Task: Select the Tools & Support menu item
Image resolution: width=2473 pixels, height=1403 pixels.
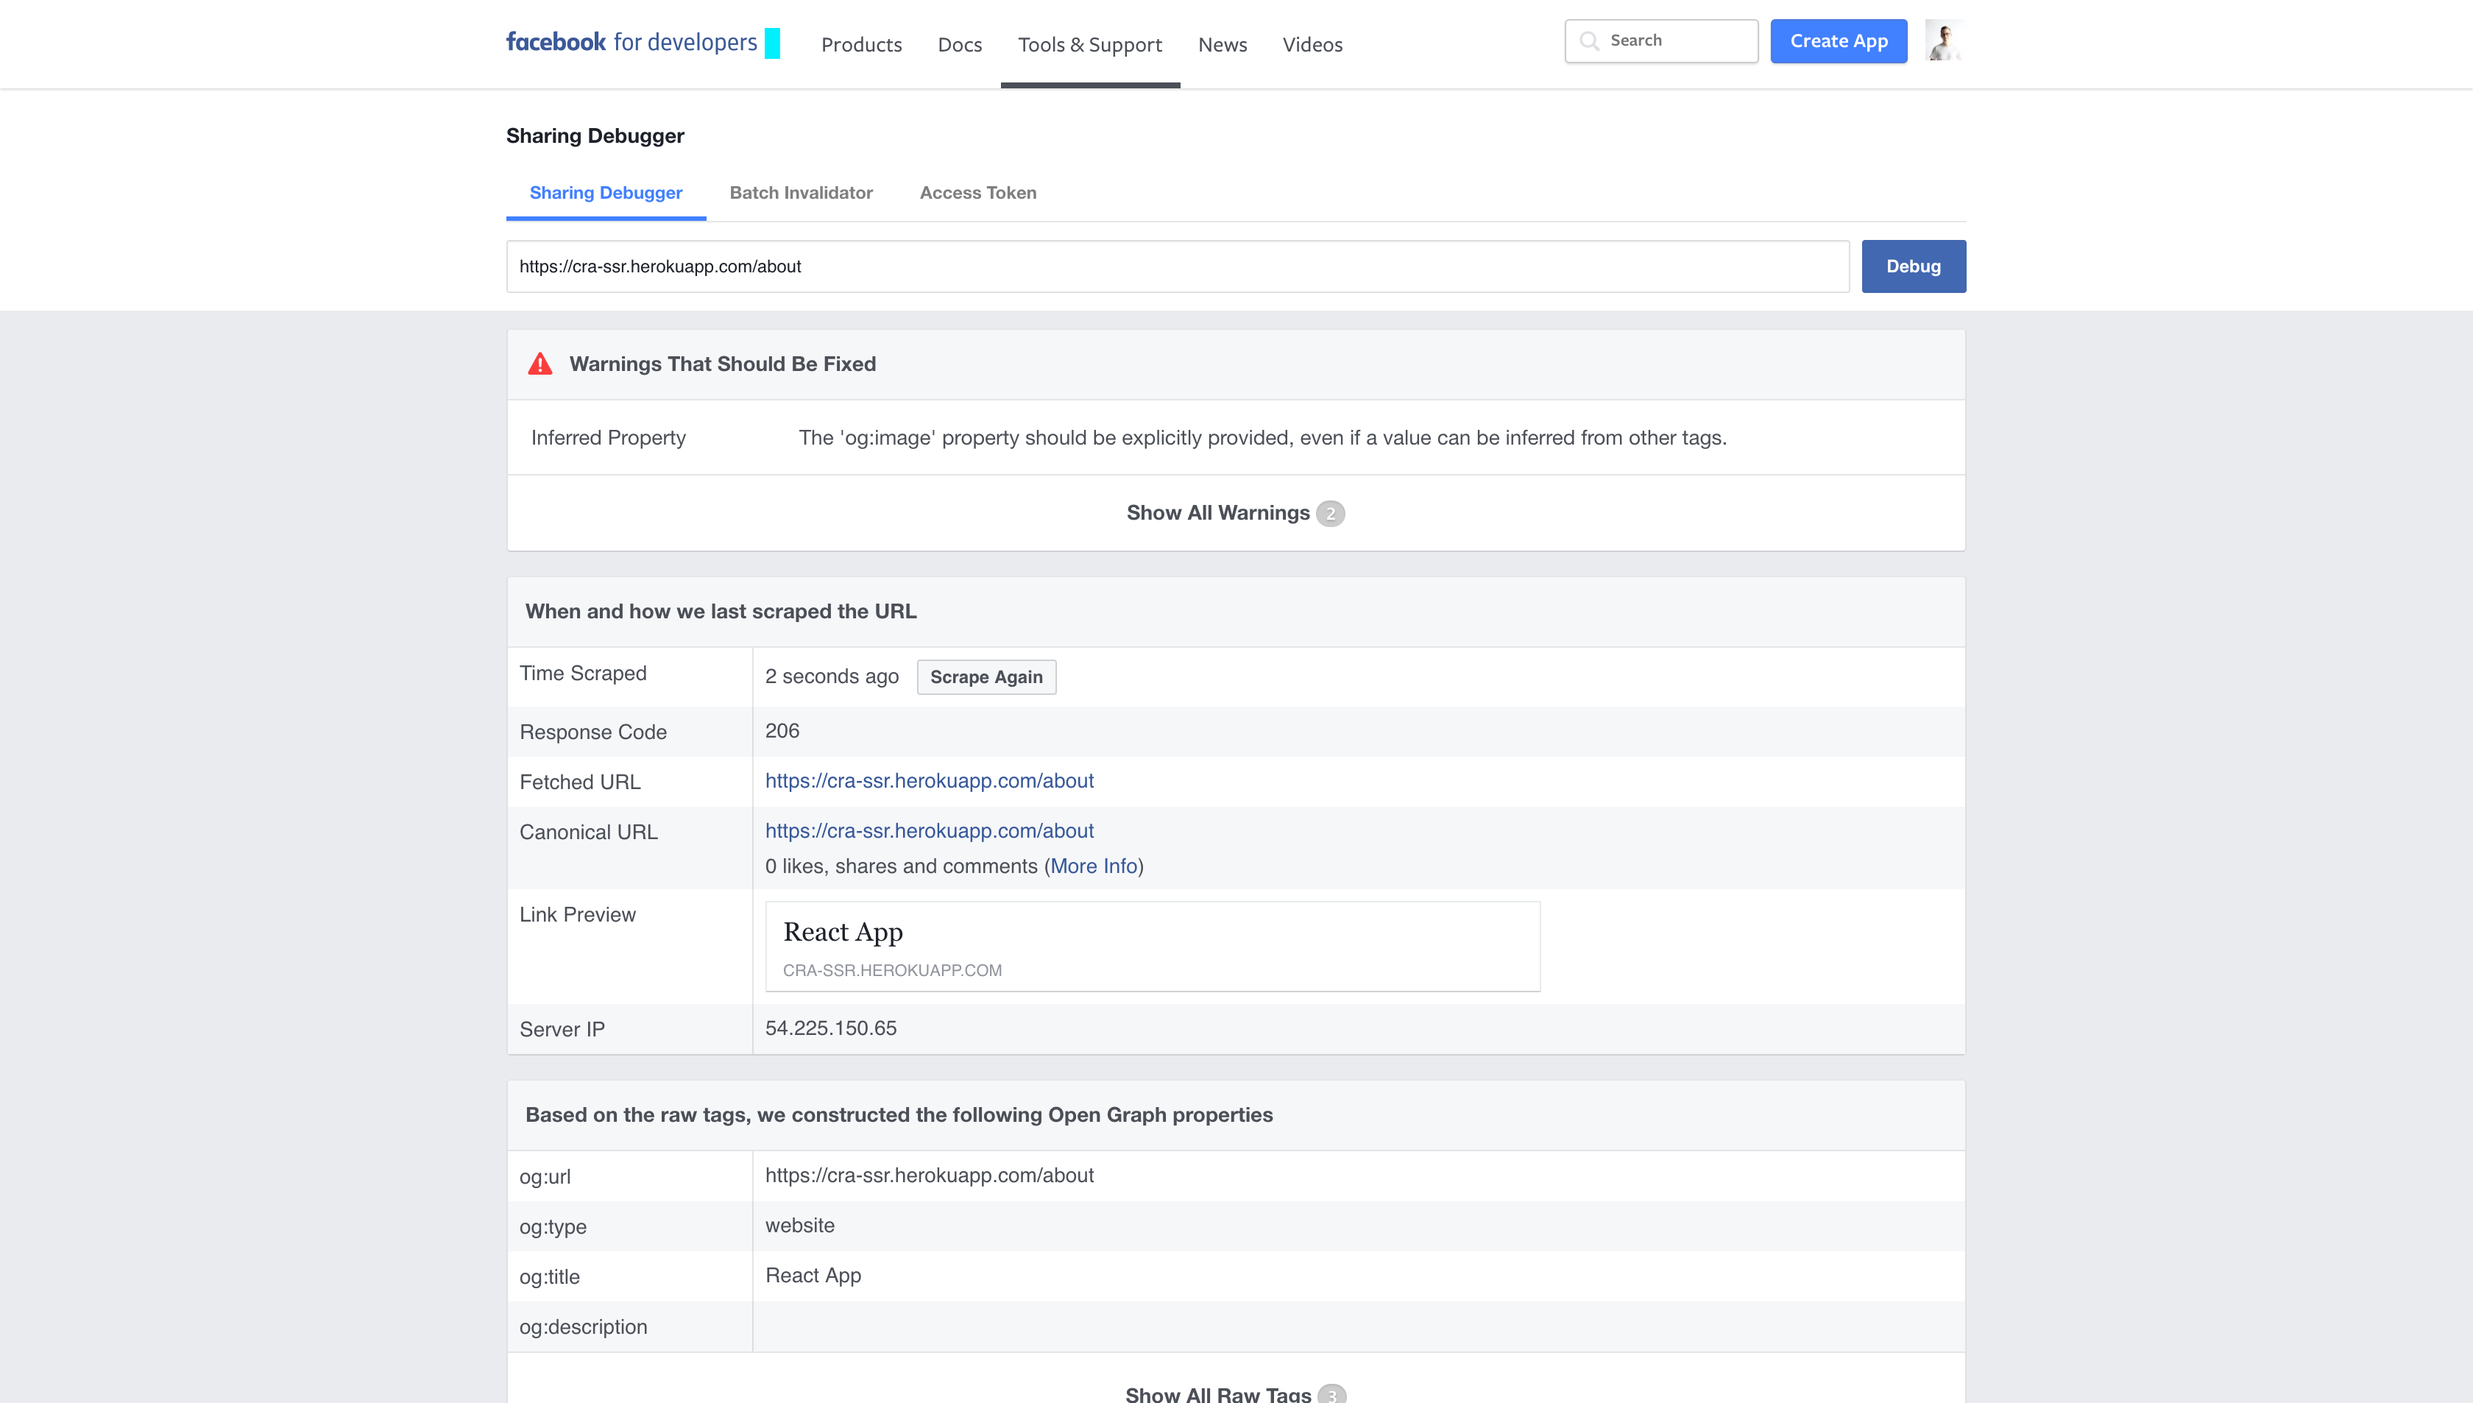Action: coord(1089,44)
